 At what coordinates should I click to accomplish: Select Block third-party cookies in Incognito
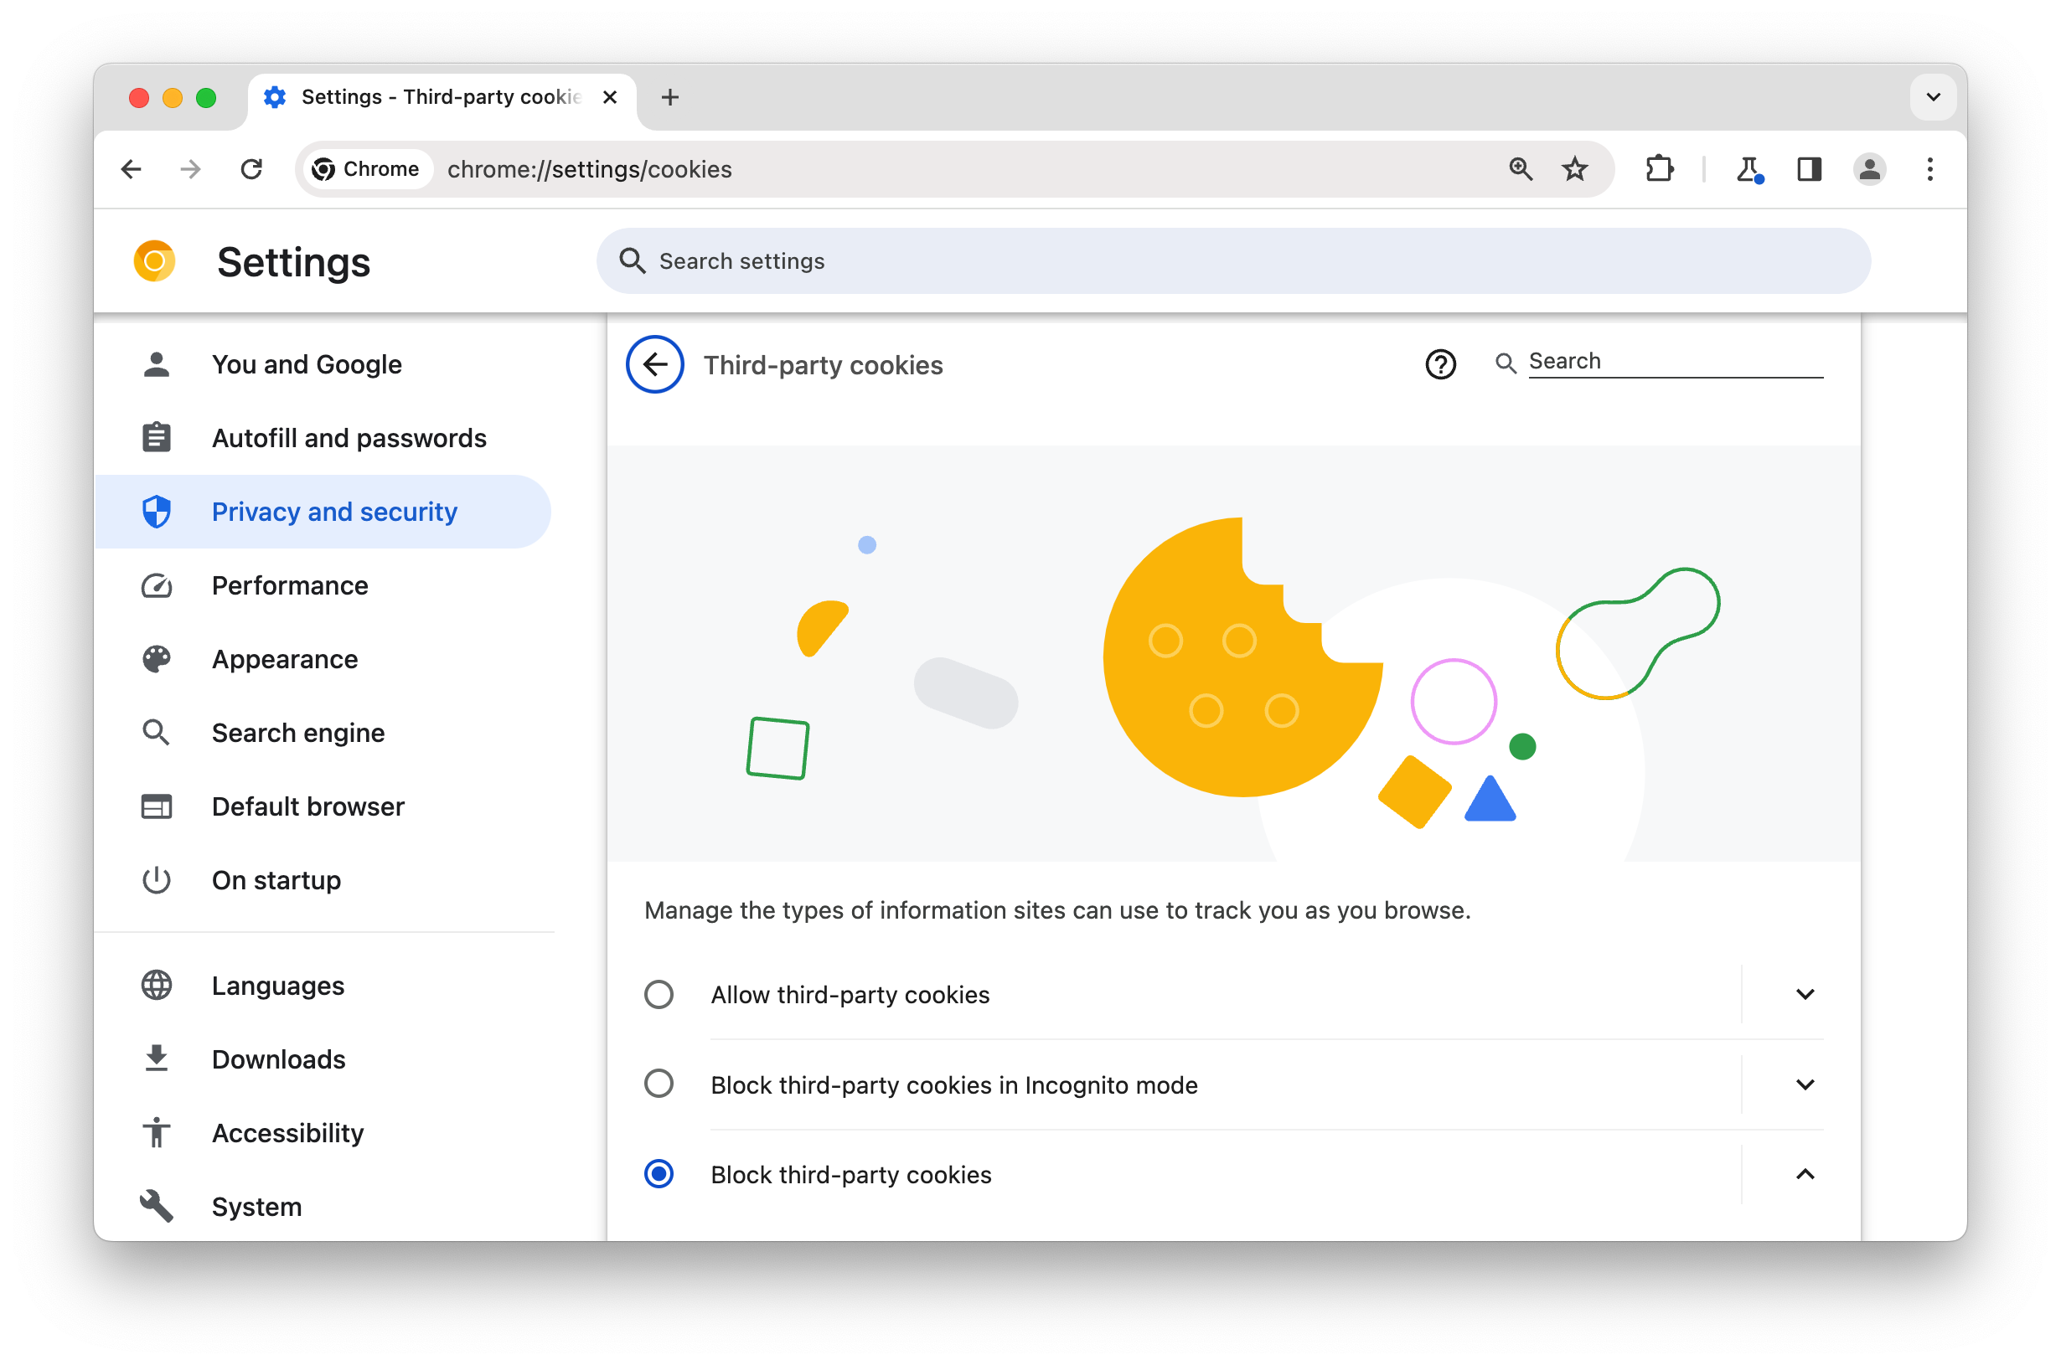click(659, 1083)
